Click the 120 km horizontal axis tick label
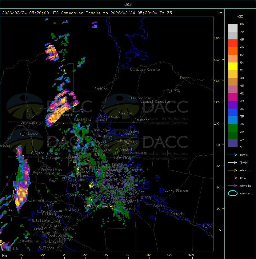 (x=191, y=255)
